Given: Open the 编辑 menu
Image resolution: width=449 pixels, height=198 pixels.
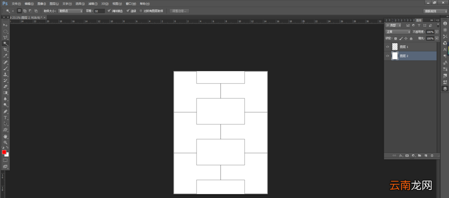Looking at the screenshot, I should tap(29, 4).
